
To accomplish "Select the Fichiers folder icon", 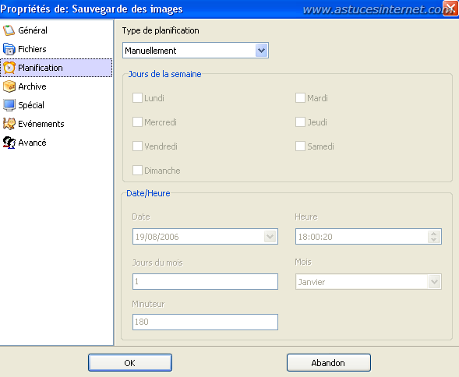I will tap(9, 49).
